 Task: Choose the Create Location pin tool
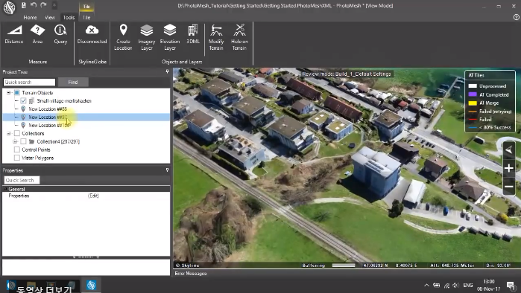[123, 37]
